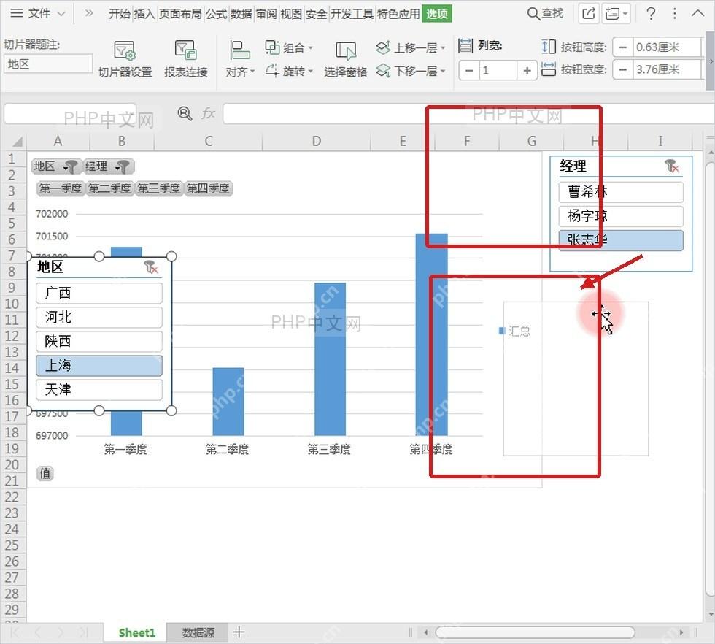This screenshot has height=644, width=715.
Task: Open report connections (报表连接) icon
Action: tap(185, 50)
